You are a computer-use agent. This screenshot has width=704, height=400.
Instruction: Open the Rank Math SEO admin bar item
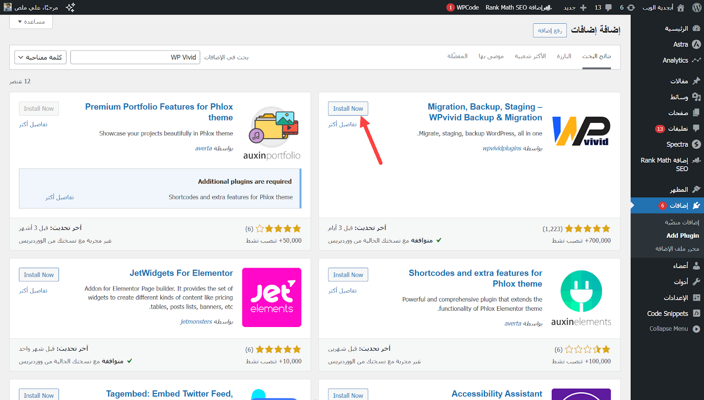pos(518,7)
